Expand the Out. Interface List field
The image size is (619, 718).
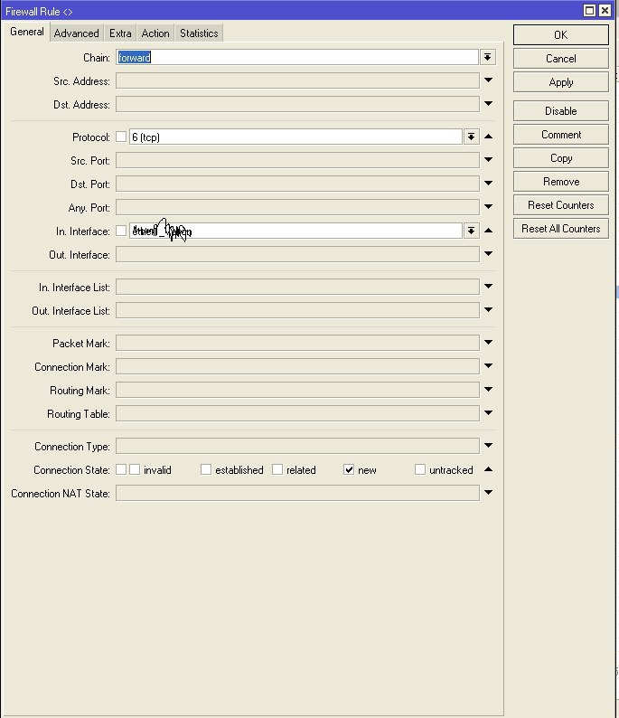coord(488,310)
